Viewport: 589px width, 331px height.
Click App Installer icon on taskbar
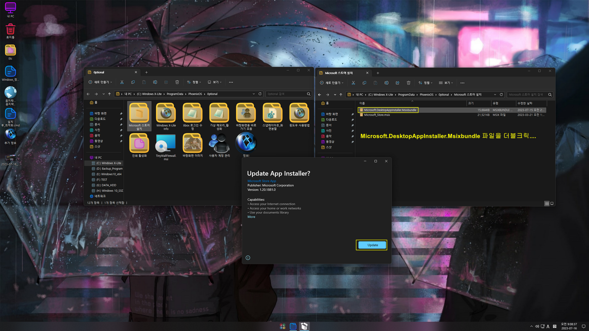(x=304, y=326)
